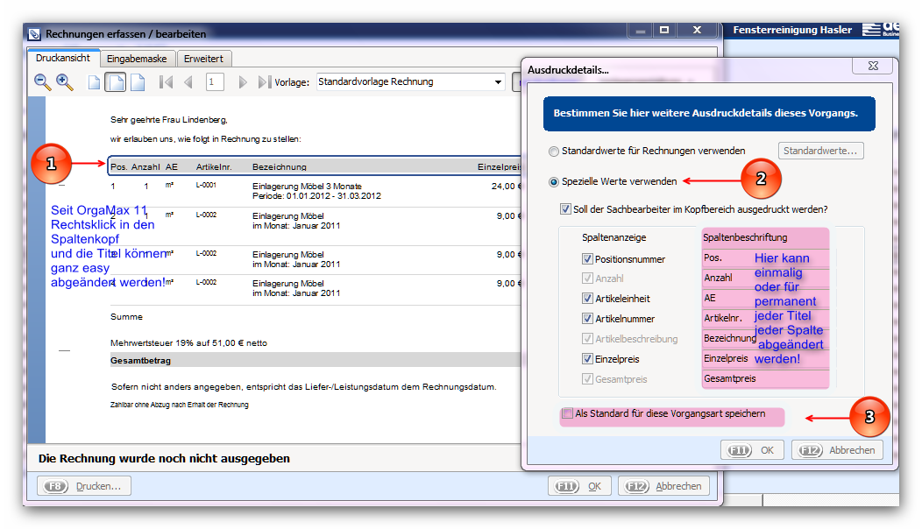Click the Summe line in preview

click(x=126, y=317)
